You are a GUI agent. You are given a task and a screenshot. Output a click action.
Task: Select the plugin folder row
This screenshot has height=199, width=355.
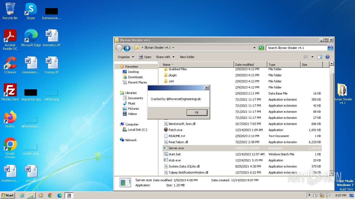242,75
